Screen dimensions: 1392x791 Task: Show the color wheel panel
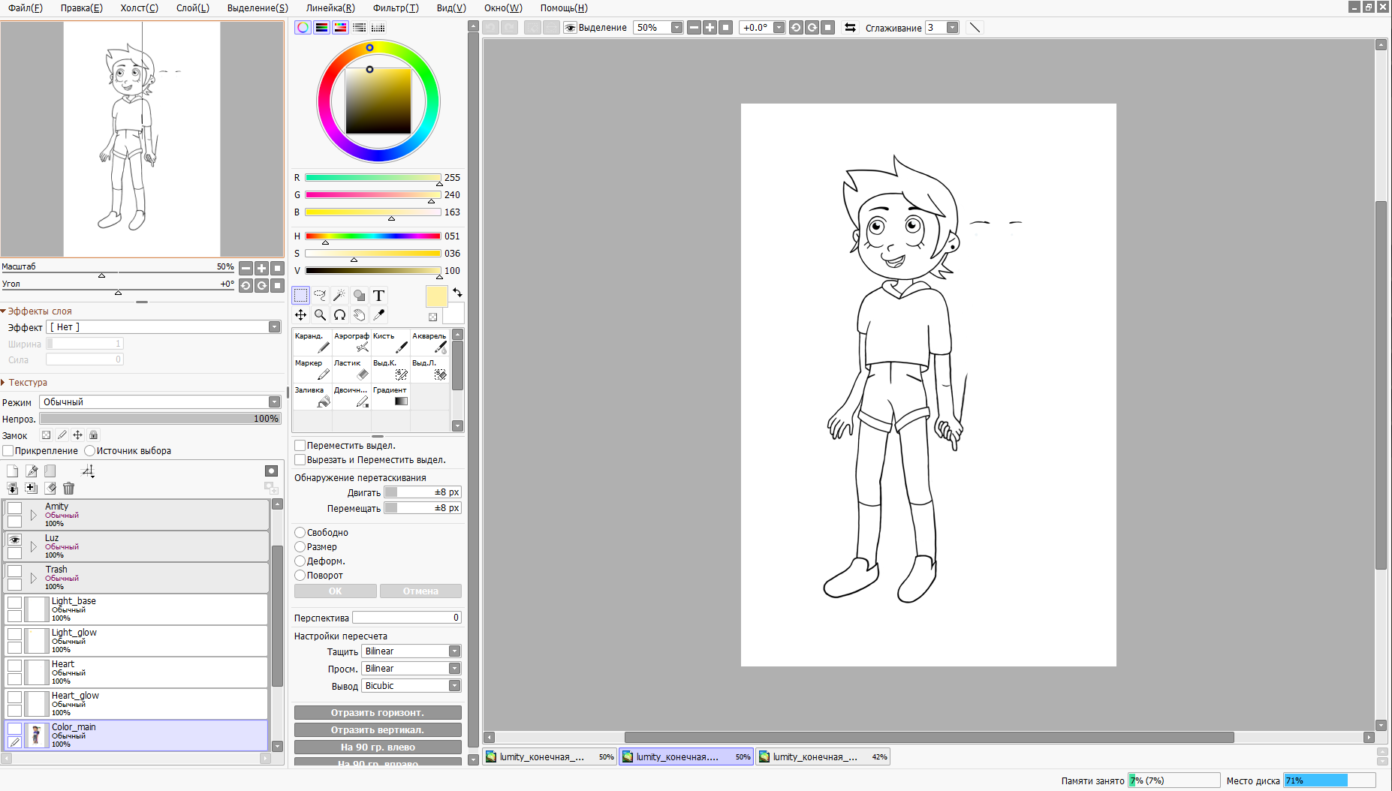click(x=303, y=28)
